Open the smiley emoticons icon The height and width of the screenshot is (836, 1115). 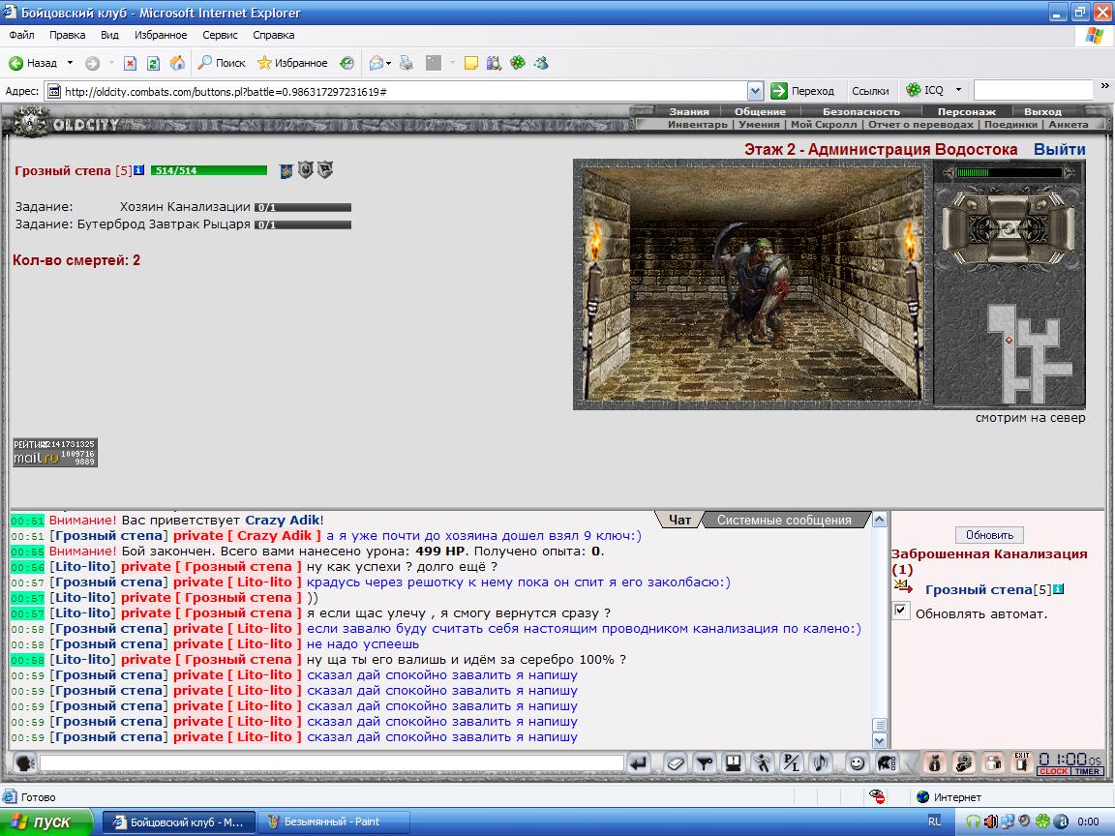[858, 762]
